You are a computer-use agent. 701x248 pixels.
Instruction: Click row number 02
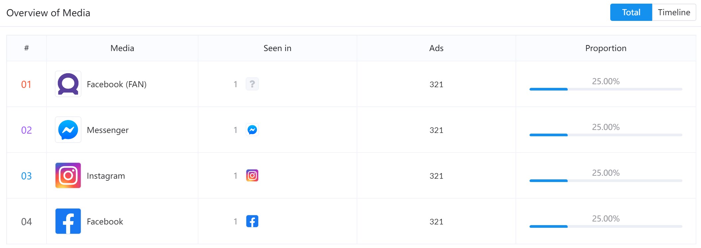[x=27, y=130]
